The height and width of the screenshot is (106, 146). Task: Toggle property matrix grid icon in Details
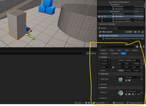point(137,47)
